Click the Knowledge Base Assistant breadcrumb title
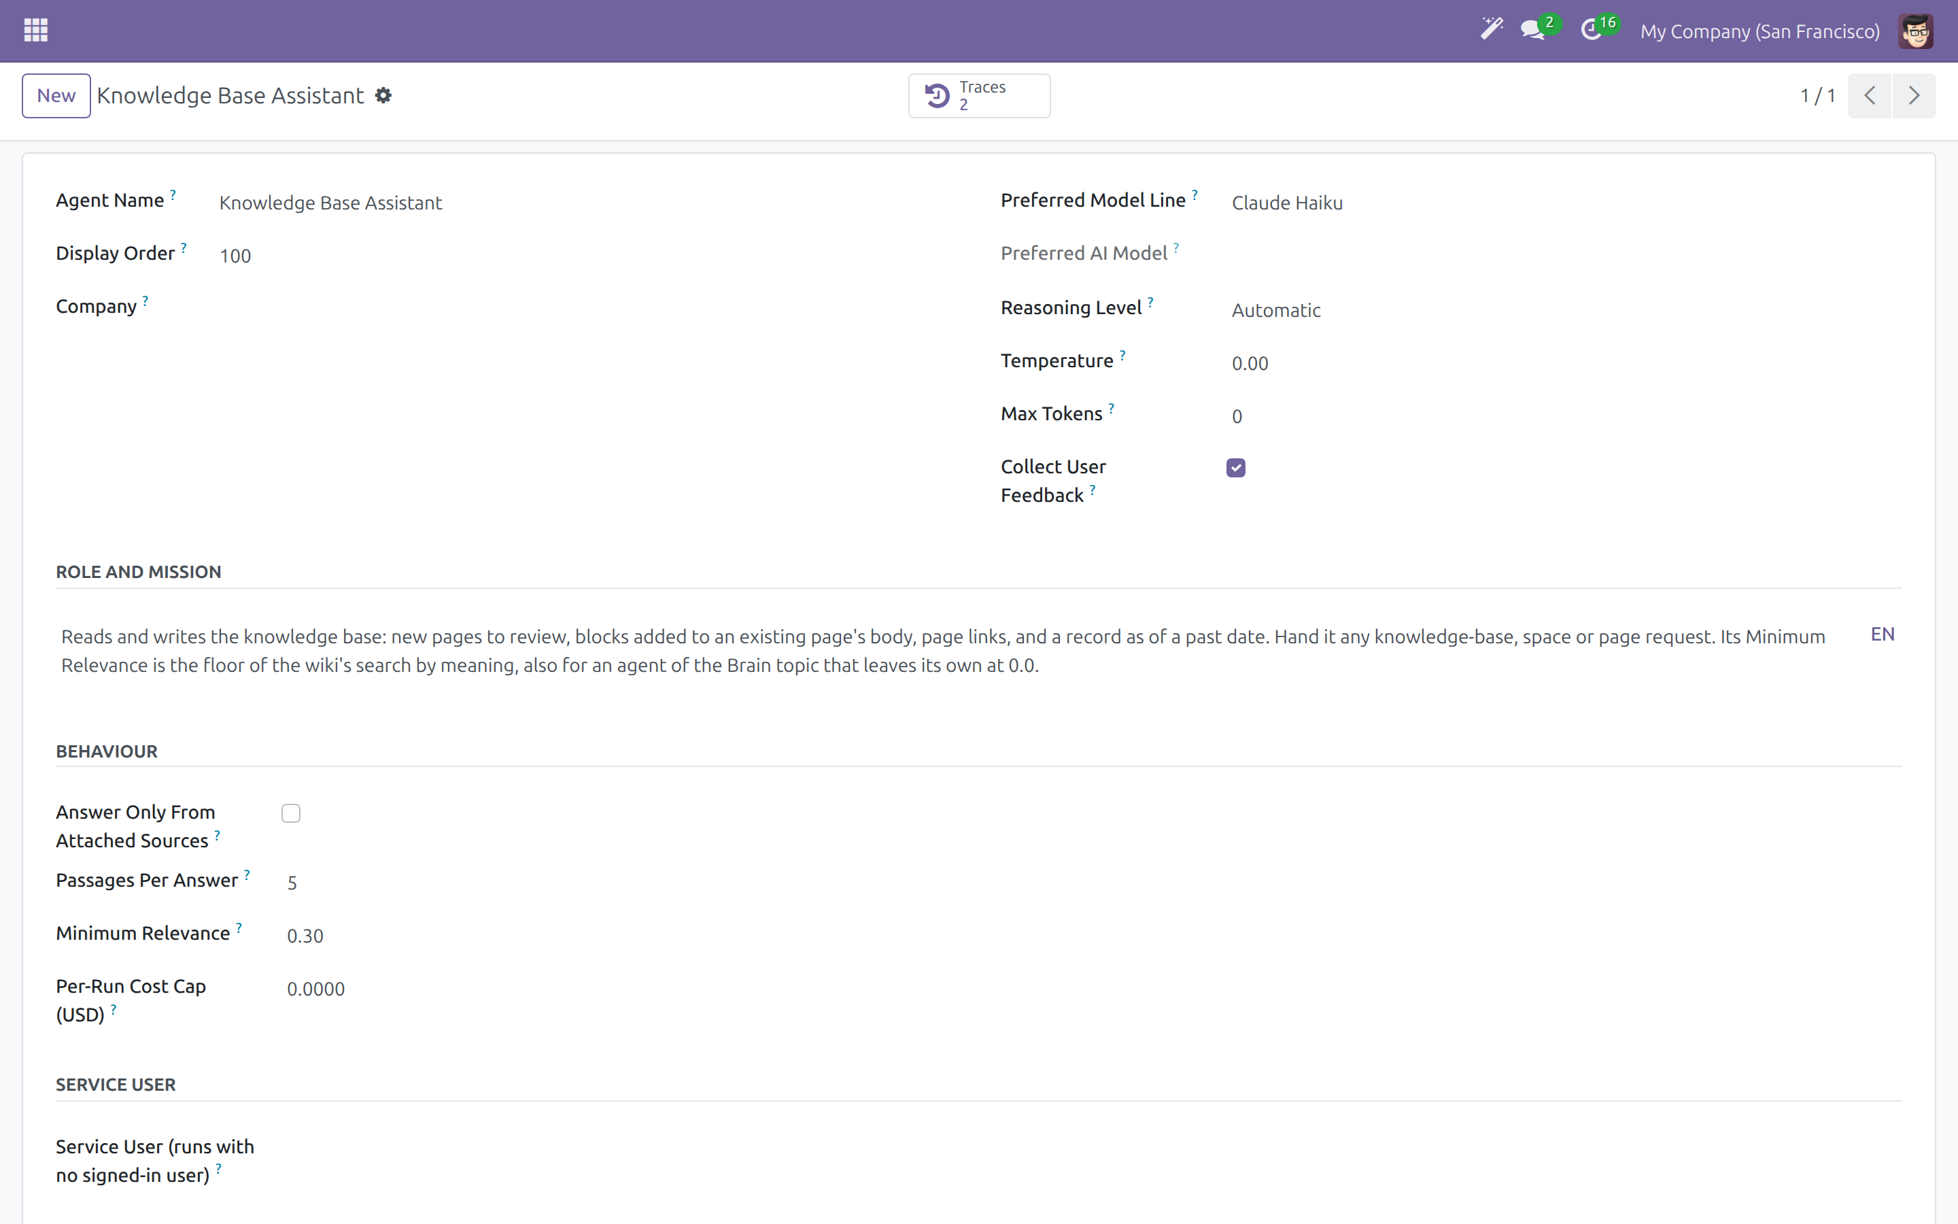This screenshot has height=1224, width=1958. 230,95
